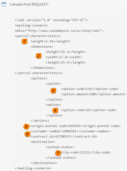The height and width of the screenshot is (171, 127).
Task: Select the opening parcel-characteristics tag
Action: click(x=38, y=36)
